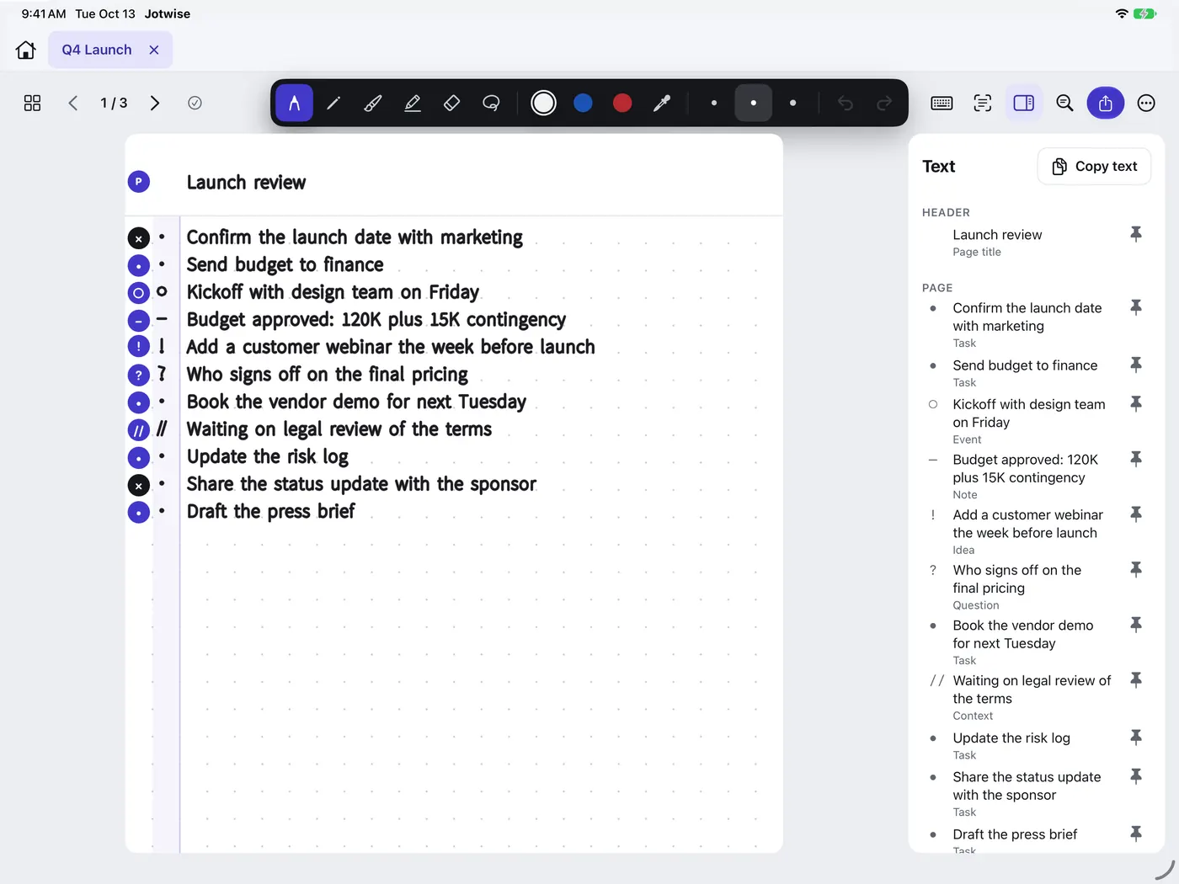
Task: Open the eyedropper color picker
Action: click(x=662, y=103)
